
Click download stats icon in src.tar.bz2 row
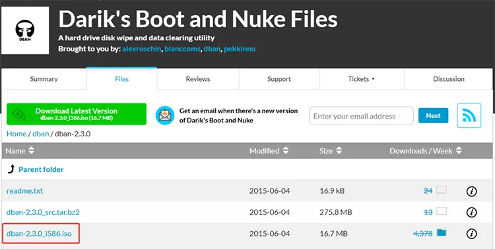click(x=442, y=211)
